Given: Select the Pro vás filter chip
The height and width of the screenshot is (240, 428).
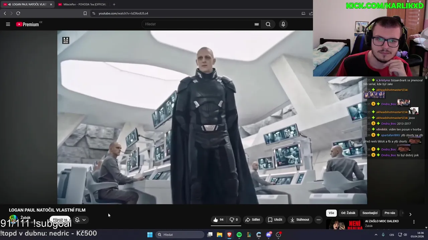Looking at the screenshot, I should tap(390, 213).
